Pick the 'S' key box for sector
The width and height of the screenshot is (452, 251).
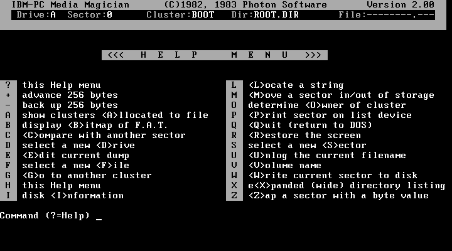(234, 145)
